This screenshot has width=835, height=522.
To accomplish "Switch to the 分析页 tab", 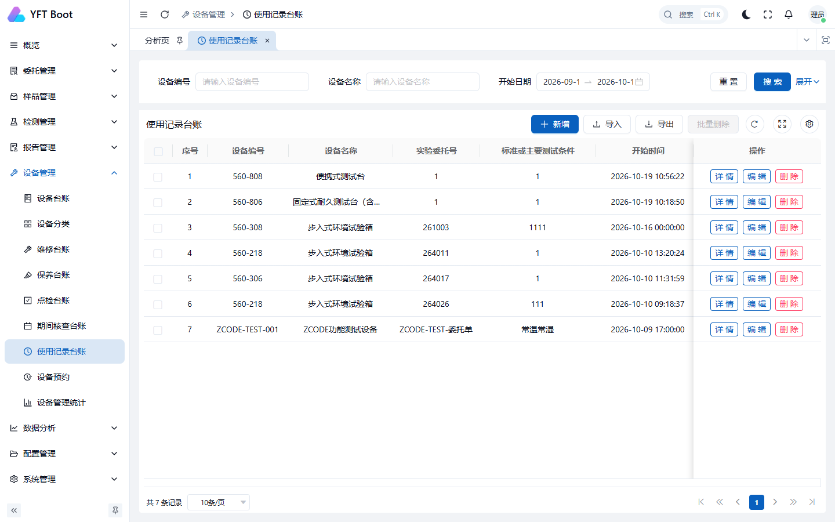I will (157, 41).
